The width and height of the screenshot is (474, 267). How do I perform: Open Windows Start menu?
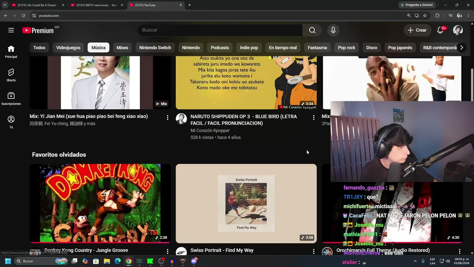tap(8, 261)
